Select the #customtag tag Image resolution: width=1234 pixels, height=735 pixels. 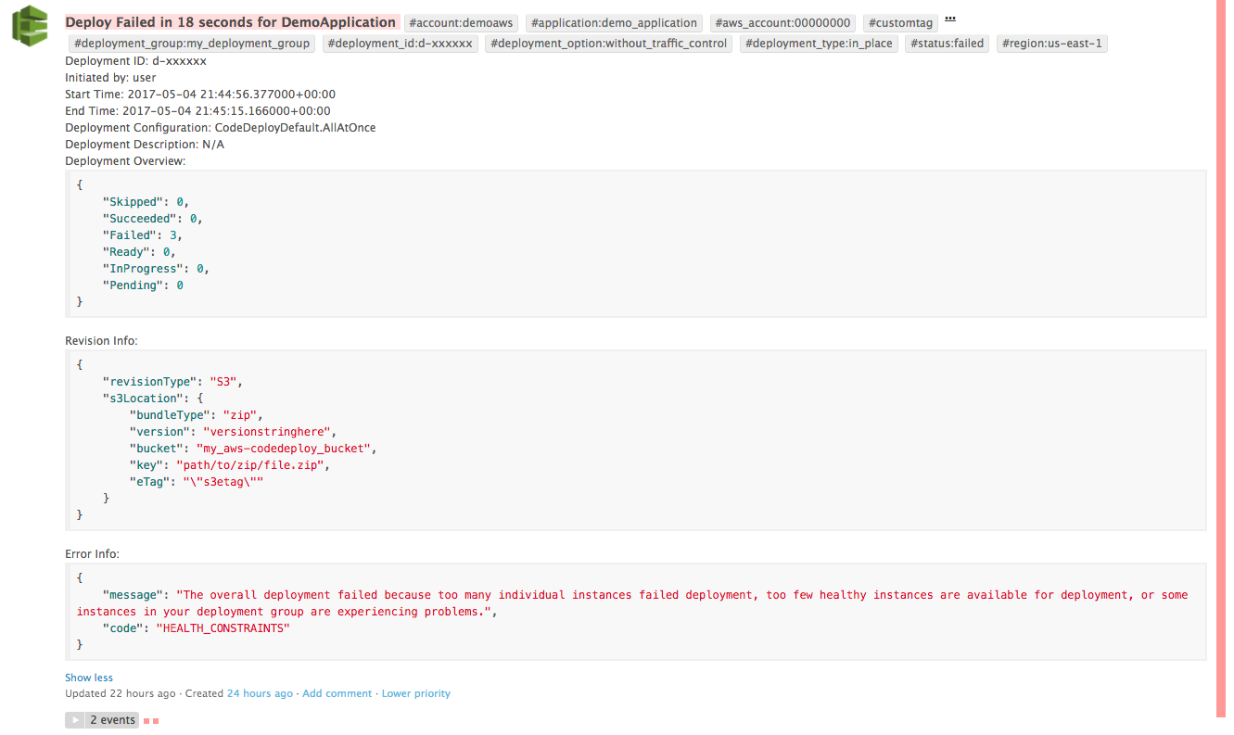coord(899,22)
